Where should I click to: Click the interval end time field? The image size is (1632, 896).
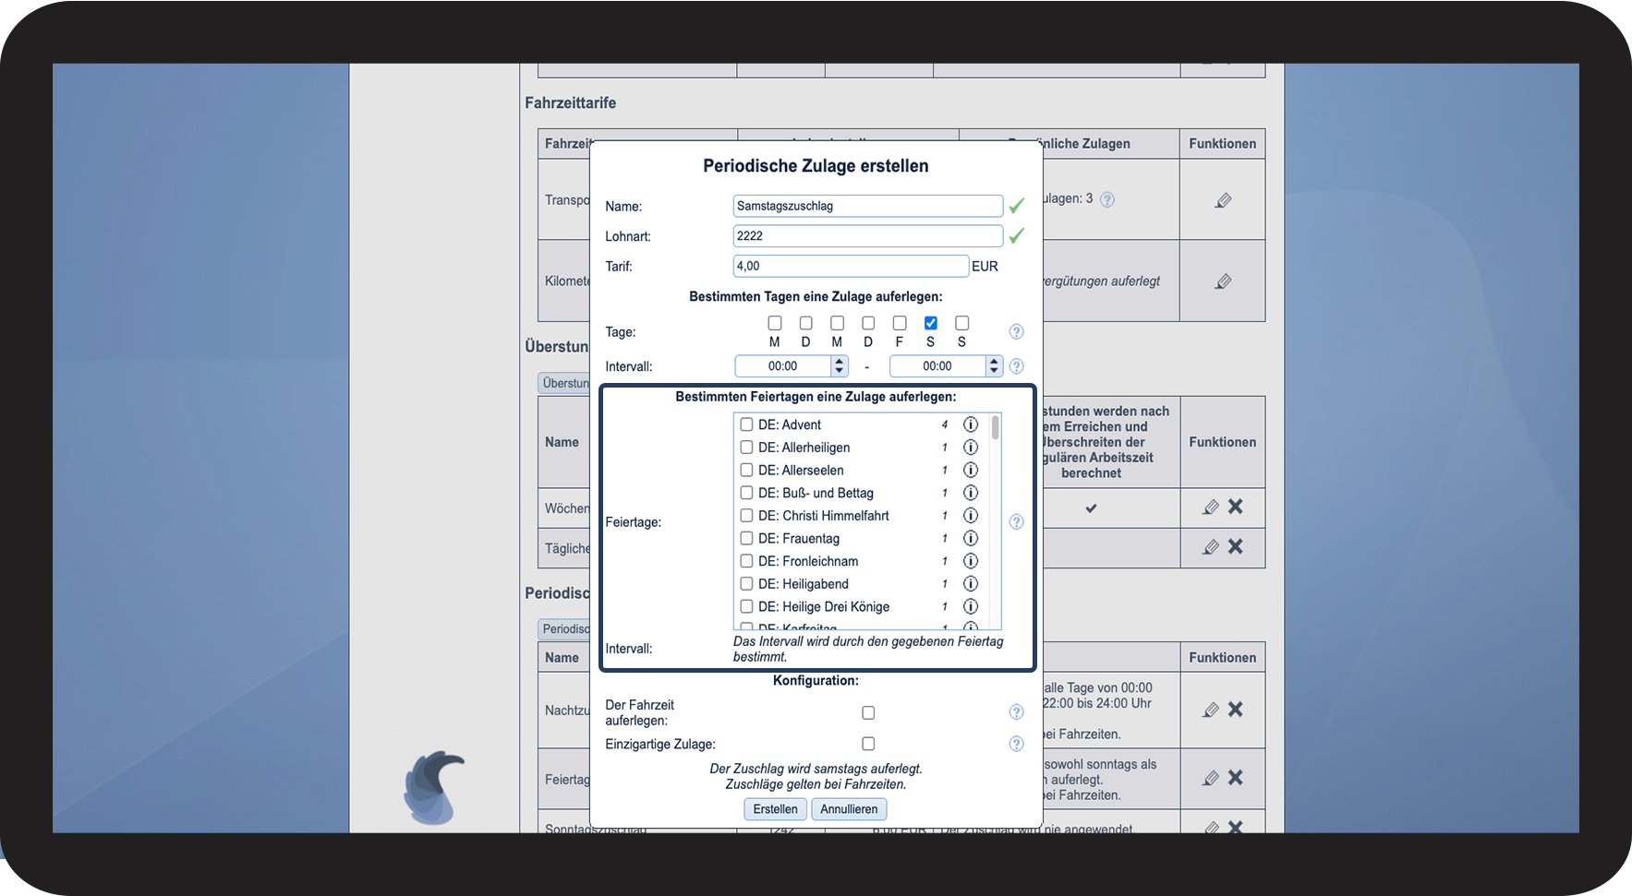(x=937, y=366)
